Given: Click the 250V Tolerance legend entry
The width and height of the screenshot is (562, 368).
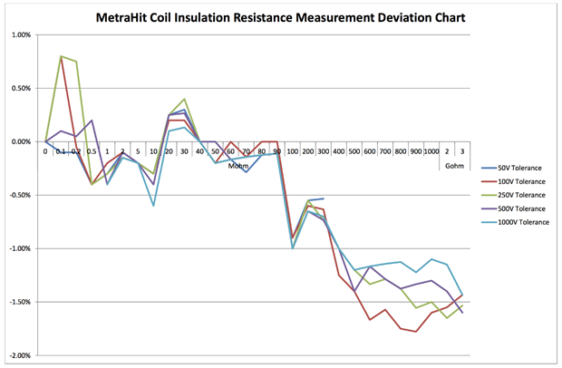Looking at the screenshot, I should (513, 195).
